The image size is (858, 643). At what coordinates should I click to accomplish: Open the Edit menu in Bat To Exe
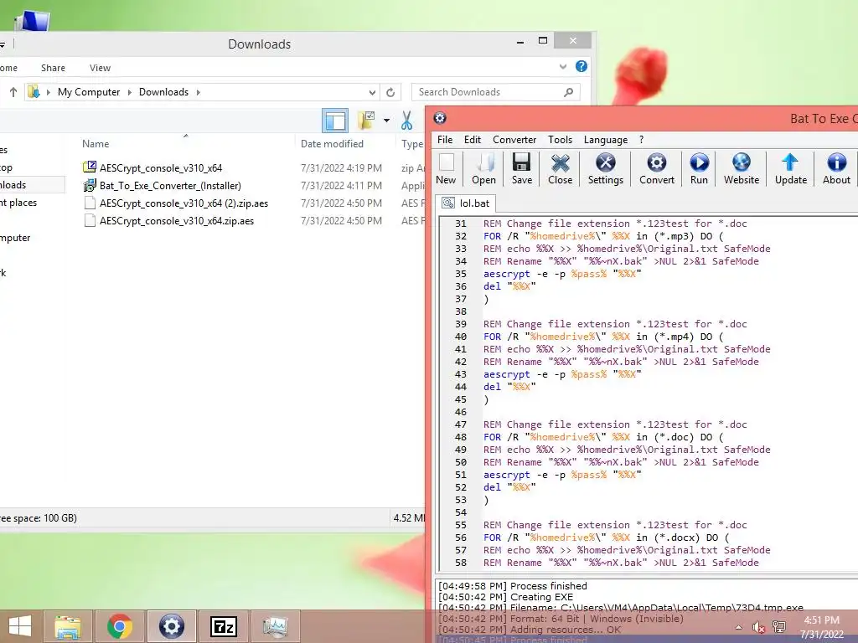473,140
